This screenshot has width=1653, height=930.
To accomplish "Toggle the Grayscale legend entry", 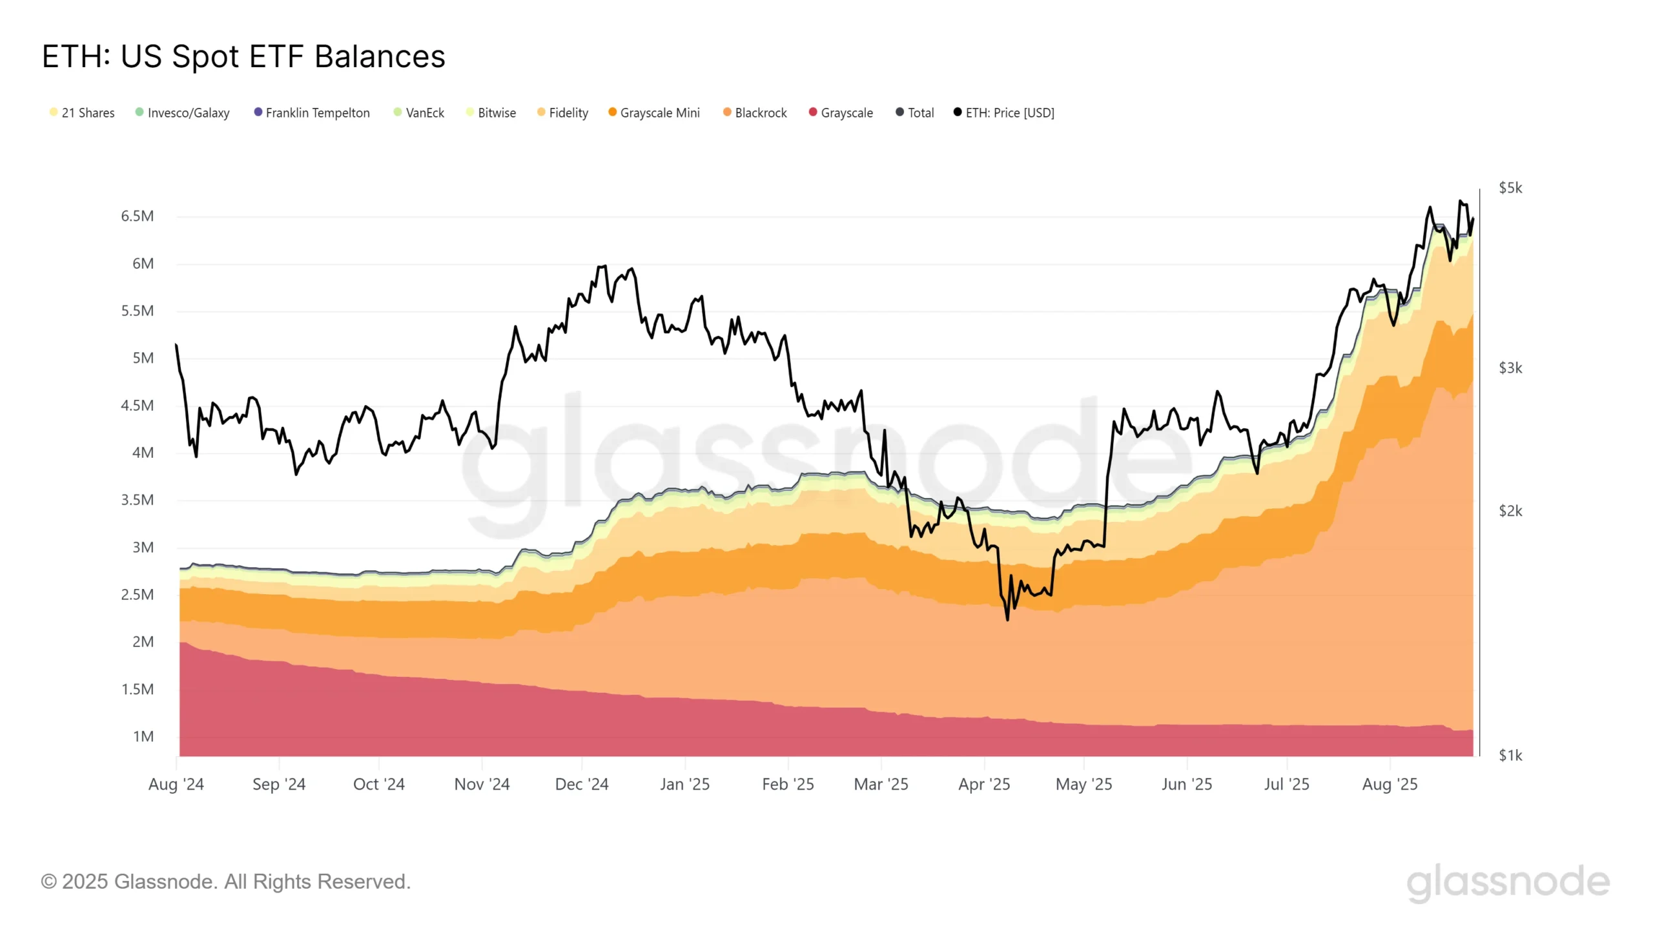I will pos(841,112).
